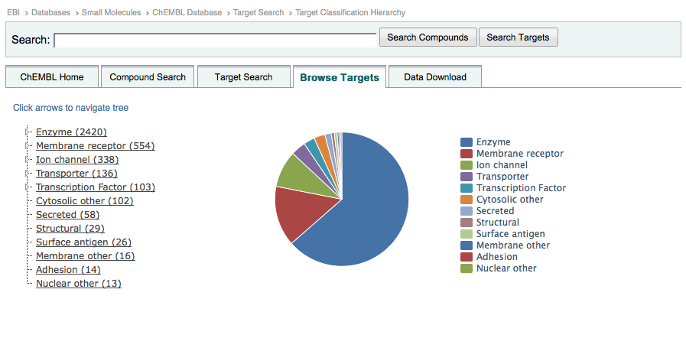Click the 'Surface antigen' legend label

[511, 234]
